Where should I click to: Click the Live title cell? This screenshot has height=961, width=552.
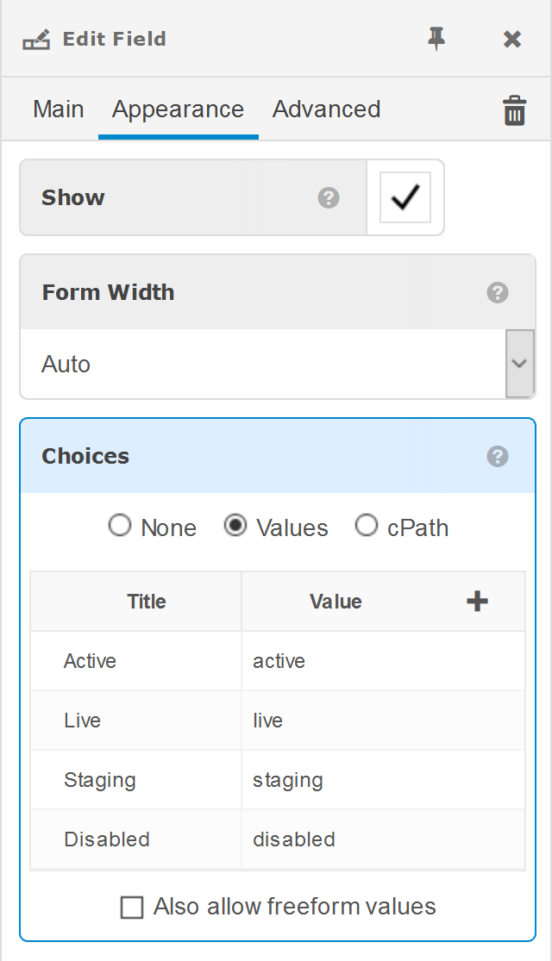[x=135, y=721]
